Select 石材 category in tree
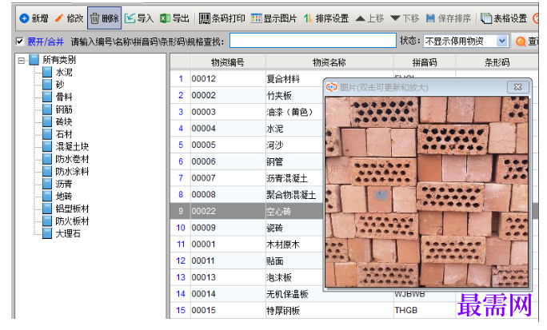The image size is (547, 330). click(x=64, y=134)
